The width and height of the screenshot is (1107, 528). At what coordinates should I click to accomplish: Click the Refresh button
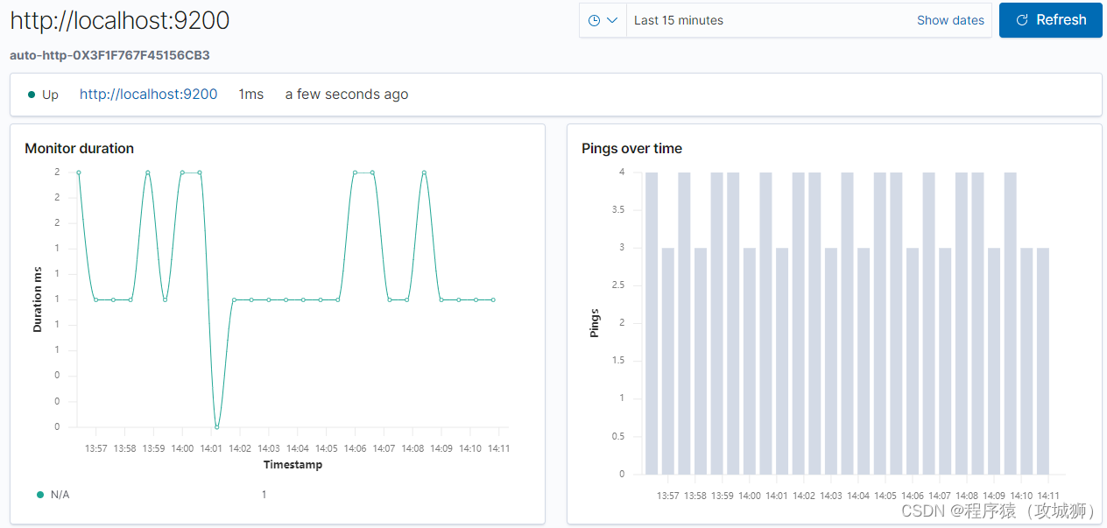1050,20
